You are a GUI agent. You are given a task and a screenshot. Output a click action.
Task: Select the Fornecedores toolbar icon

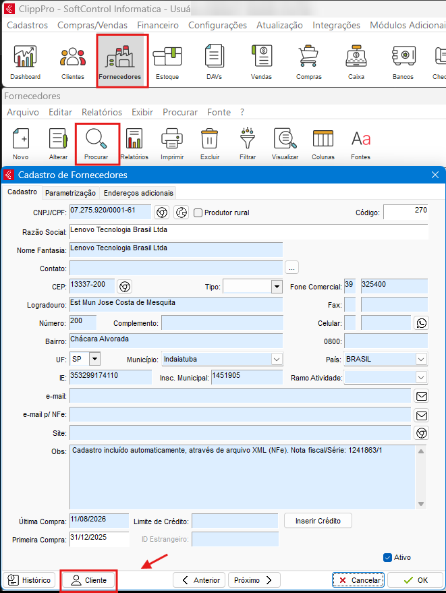tap(120, 62)
